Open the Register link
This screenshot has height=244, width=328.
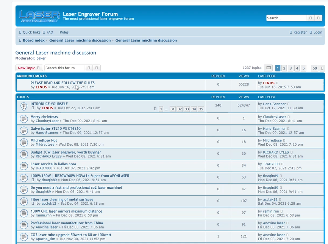click(x=298, y=33)
